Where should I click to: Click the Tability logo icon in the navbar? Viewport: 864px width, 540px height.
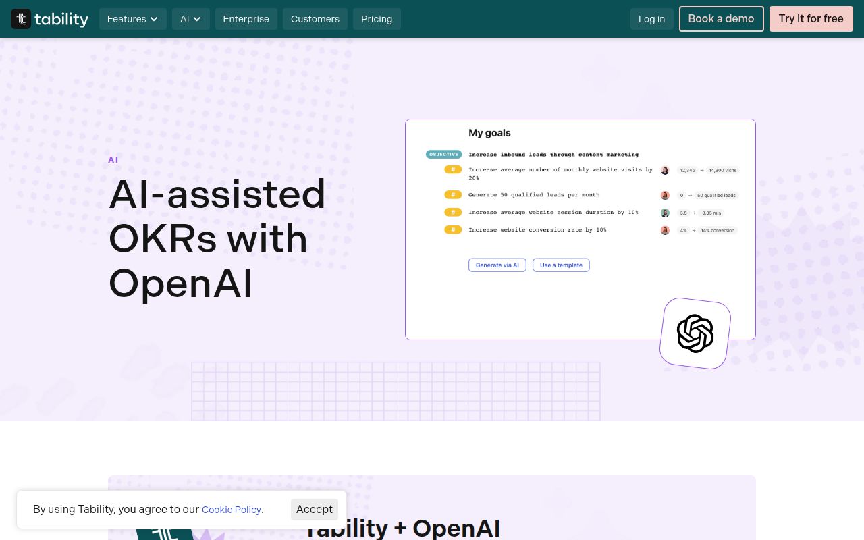click(x=21, y=19)
